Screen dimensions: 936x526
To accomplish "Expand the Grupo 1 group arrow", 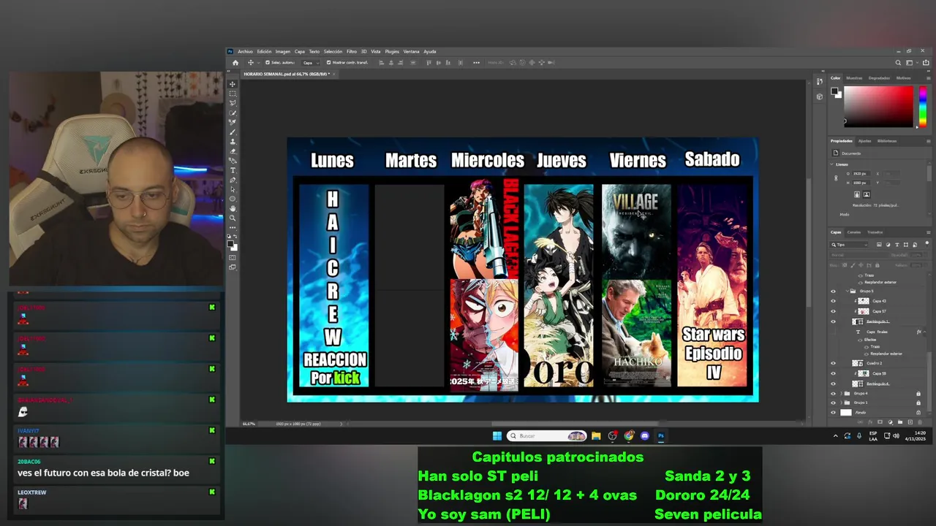I will pyautogui.click(x=841, y=403).
